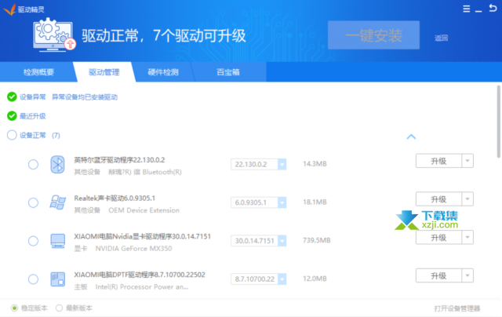Click the driver monitor gear icon
Screen dimensions: 502x317
click(54, 35)
